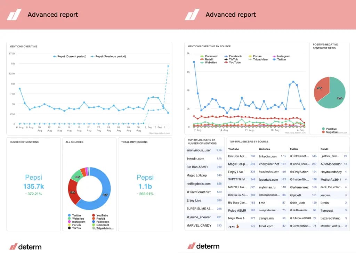Click the Forum yellow legend dot

click(x=69, y=225)
